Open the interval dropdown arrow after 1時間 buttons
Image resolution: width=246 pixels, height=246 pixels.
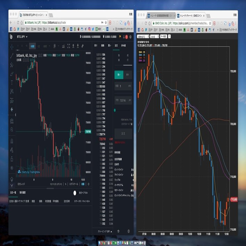tap(50, 46)
